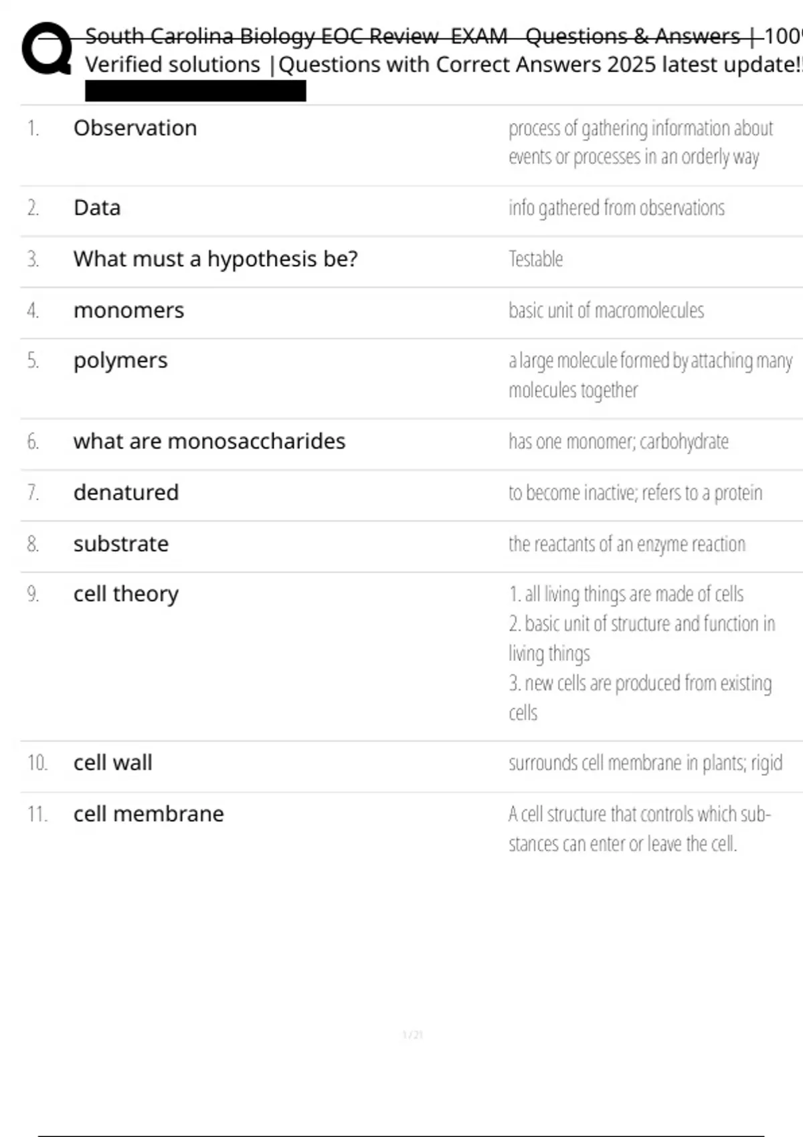Select "What must a hypothesis be?" question
This screenshot has width=803, height=1137.
[215, 259]
